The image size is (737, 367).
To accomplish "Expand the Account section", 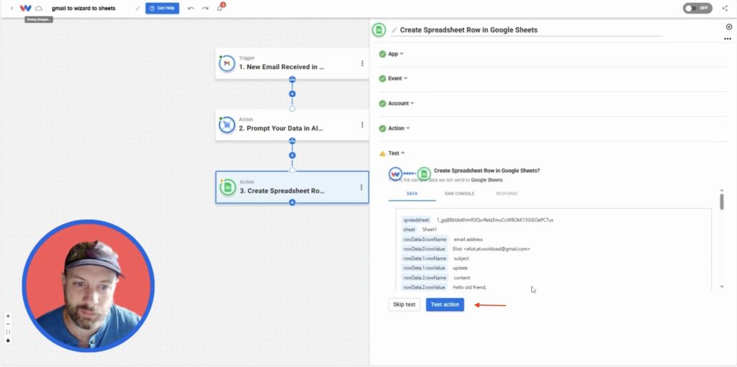I will coord(402,104).
